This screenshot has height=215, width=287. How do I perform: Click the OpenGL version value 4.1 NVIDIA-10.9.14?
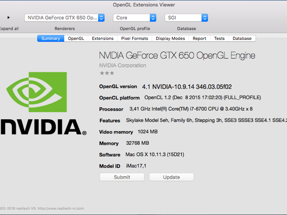pyautogui.click(x=187, y=86)
